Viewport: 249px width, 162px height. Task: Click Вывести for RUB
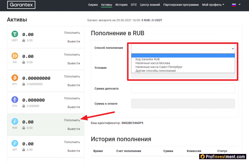pos(74,129)
